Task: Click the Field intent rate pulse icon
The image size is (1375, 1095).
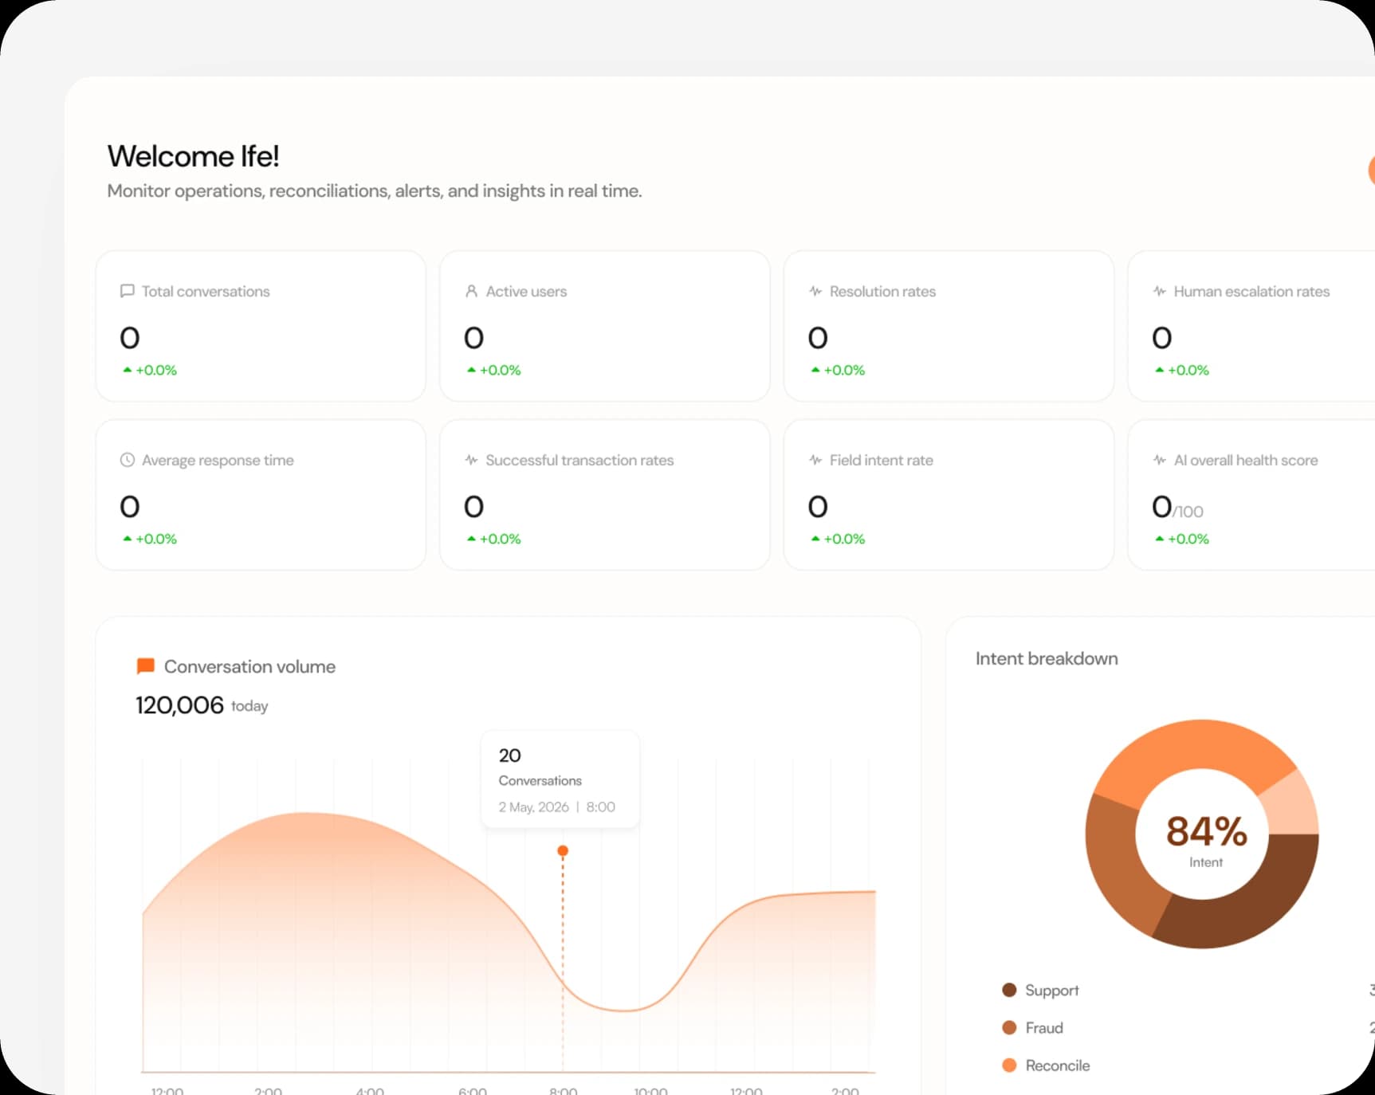Action: click(815, 460)
